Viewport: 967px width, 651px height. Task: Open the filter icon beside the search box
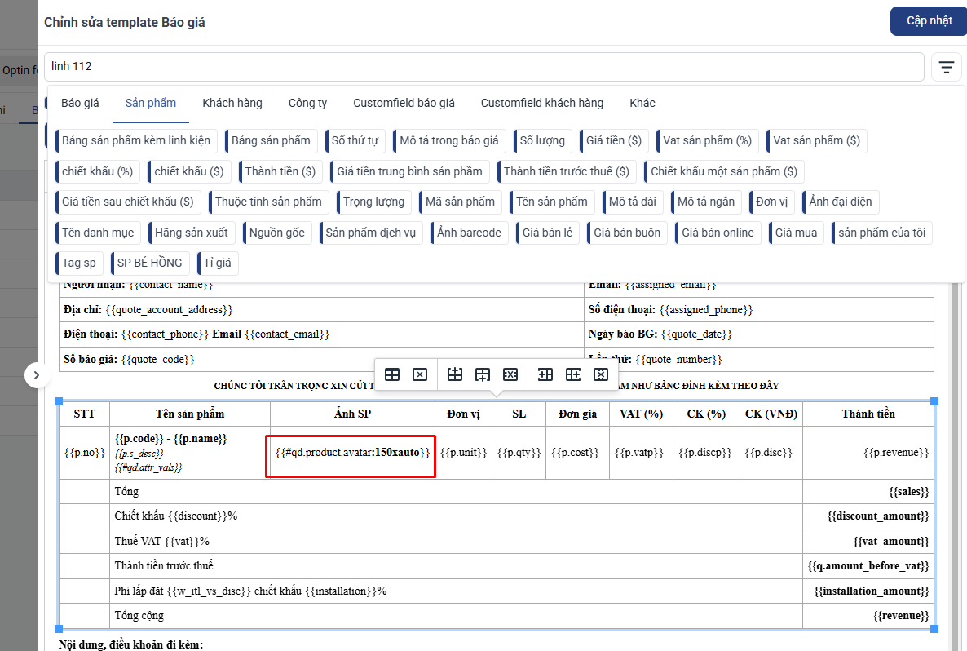pos(946,67)
